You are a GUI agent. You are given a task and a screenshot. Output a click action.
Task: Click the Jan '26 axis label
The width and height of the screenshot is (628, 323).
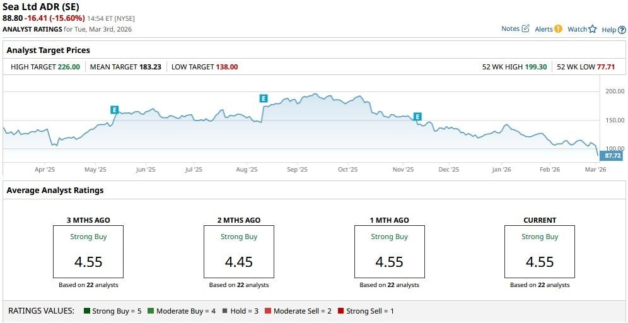[501, 170]
